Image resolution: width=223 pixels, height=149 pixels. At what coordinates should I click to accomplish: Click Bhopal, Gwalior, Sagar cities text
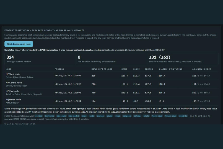click(x=16, y=86)
